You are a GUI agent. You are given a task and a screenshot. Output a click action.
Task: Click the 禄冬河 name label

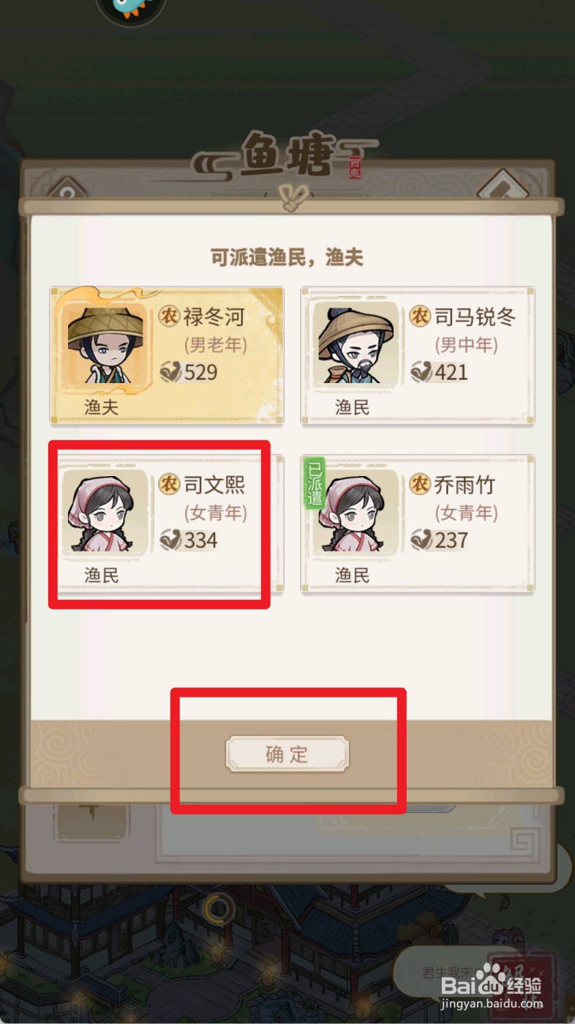(x=214, y=316)
